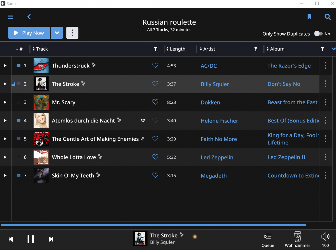
Task: Sort the list by Artist column
Action: click(x=207, y=49)
